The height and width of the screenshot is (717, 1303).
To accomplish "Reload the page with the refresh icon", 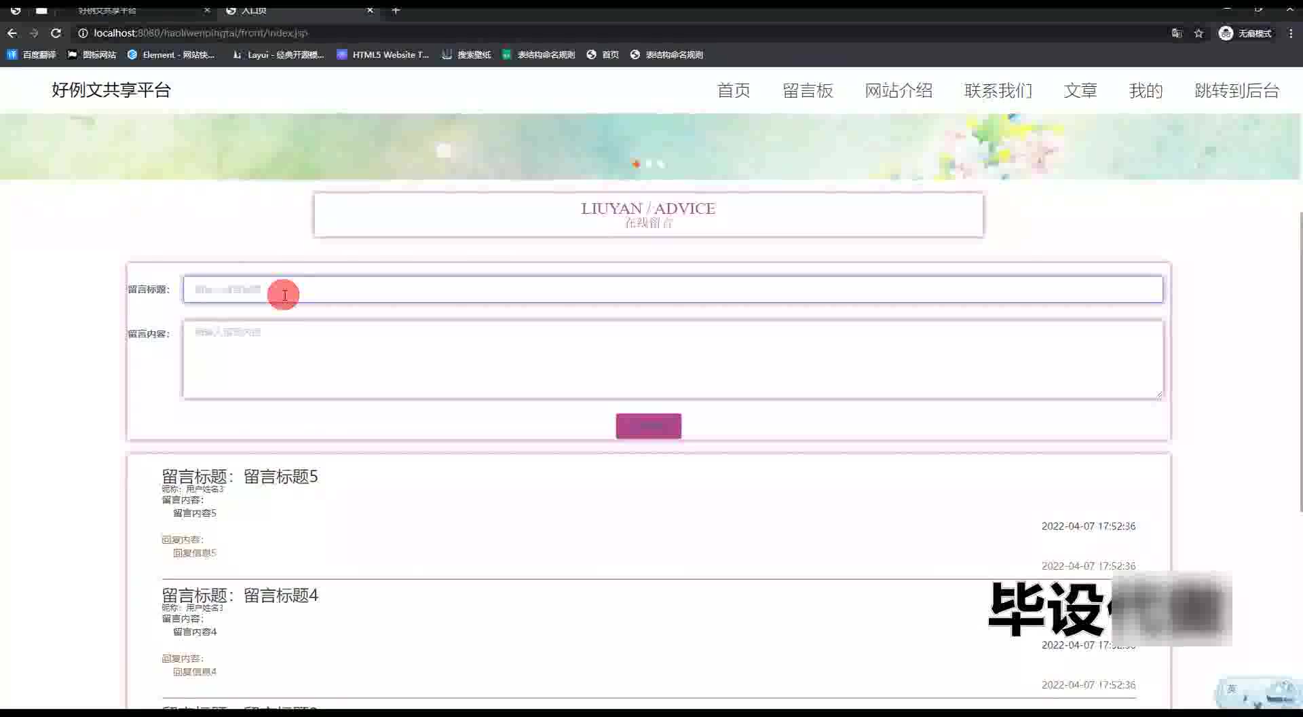I will (x=56, y=33).
